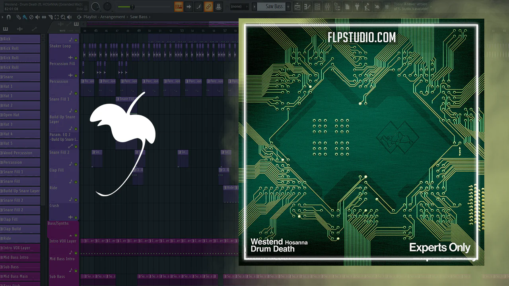
Task: Click the countdown arrow toolbar icon
Action: [189, 6]
